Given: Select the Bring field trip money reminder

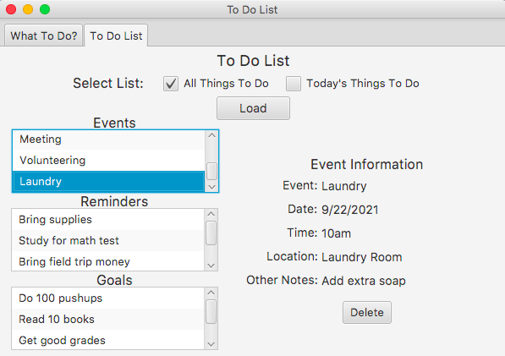Looking at the screenshot, I should 108,261.
